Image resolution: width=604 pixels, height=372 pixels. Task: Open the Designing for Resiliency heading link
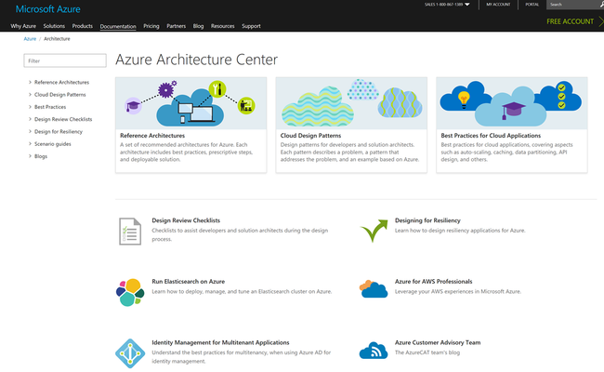pyautogui.click(x=427, y=220)
